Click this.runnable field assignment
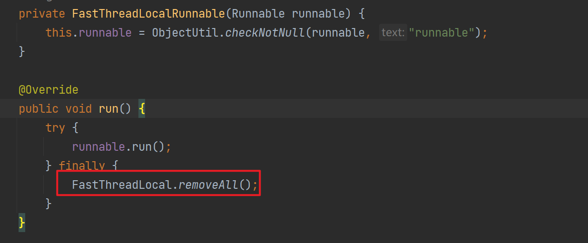Screen dimensions: 588x243 click(x=88, y=33)
